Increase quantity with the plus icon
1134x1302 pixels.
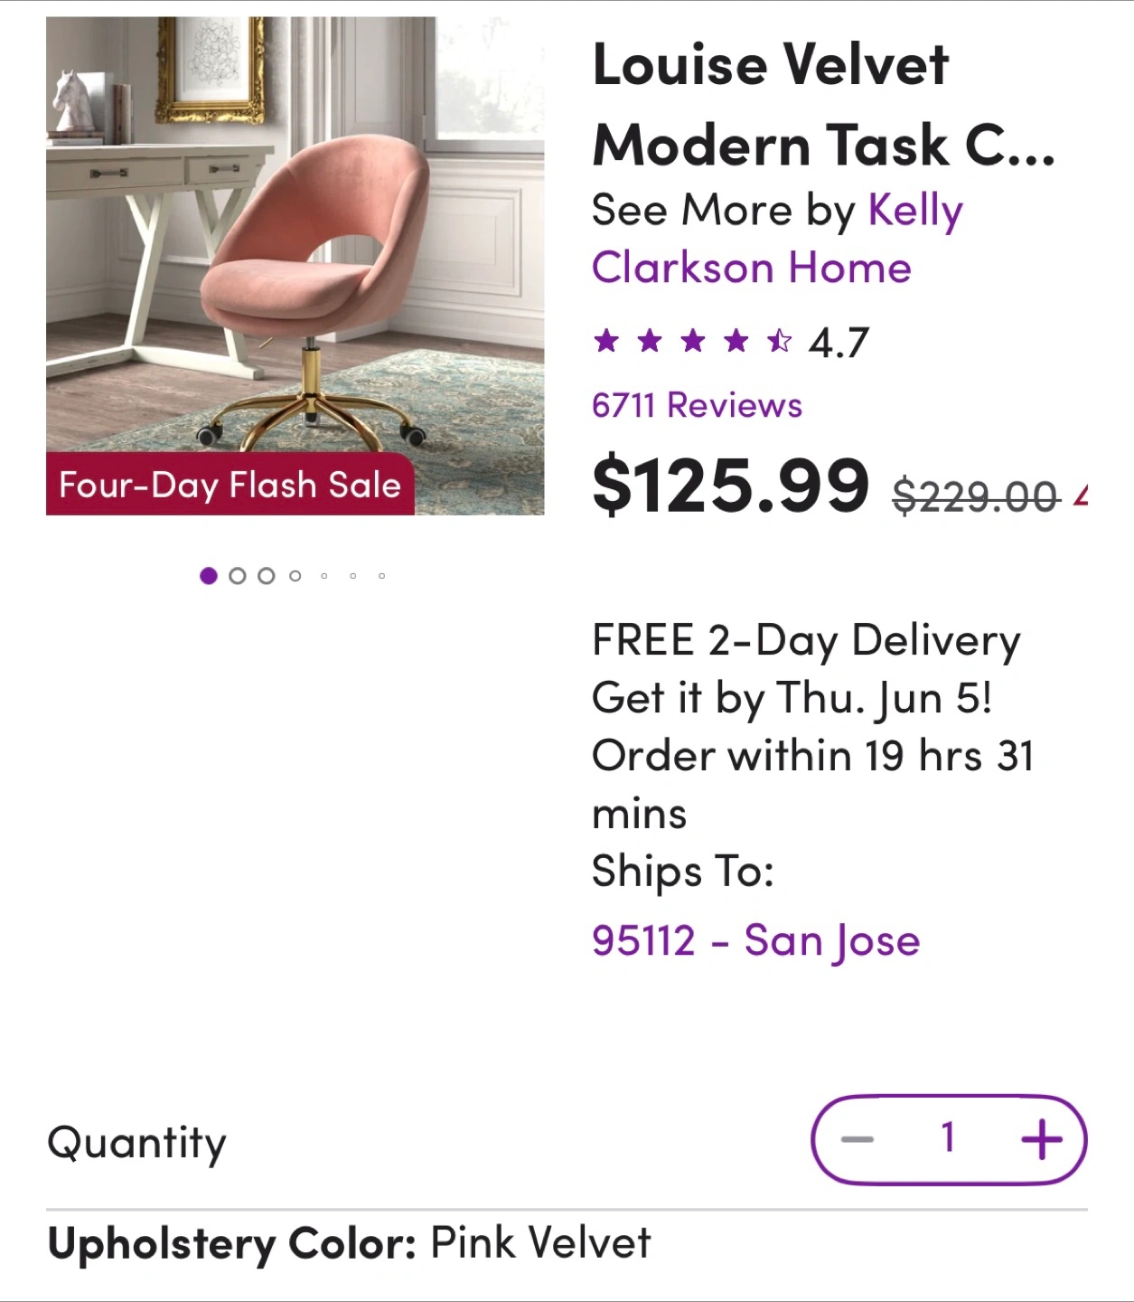[1041, 1139]
